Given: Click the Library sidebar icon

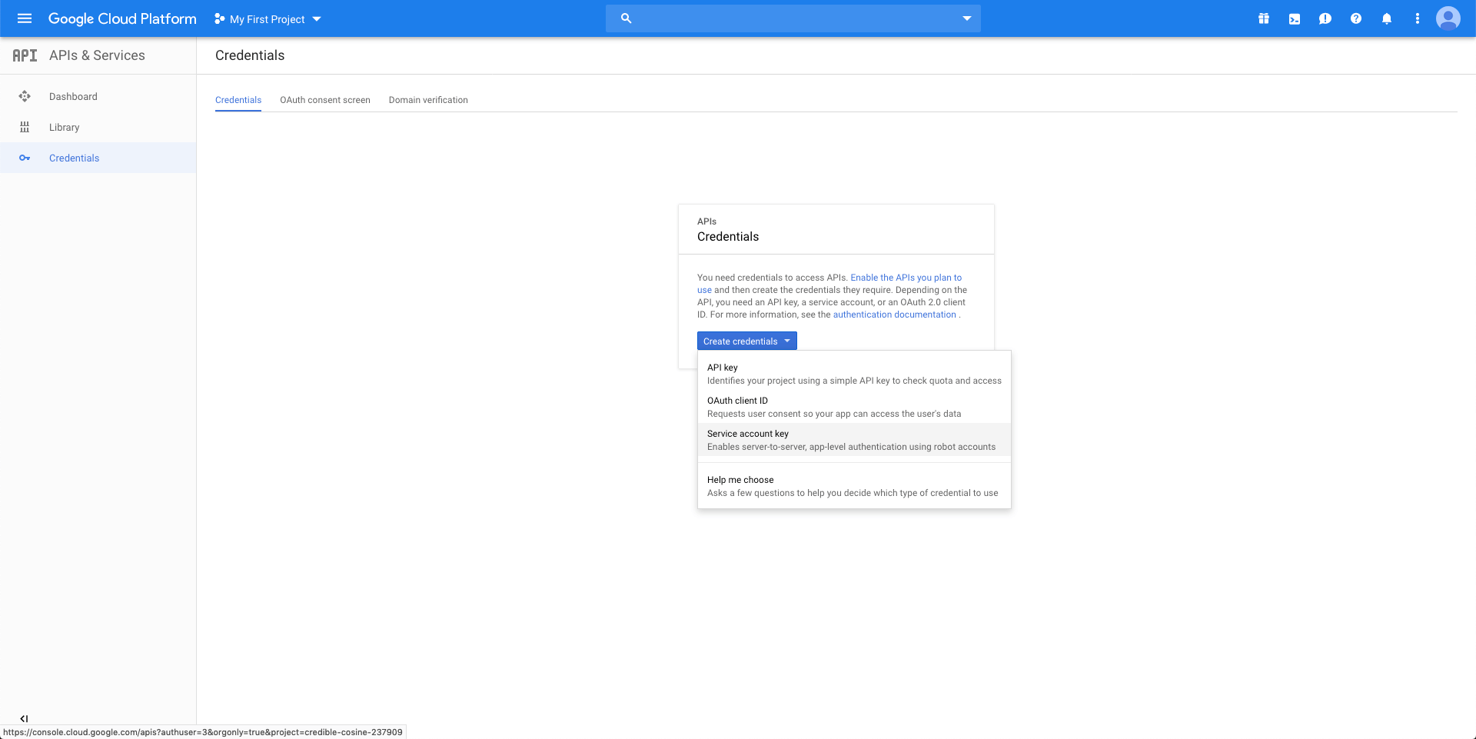Looking at the screenshot, I should point(25,127).
